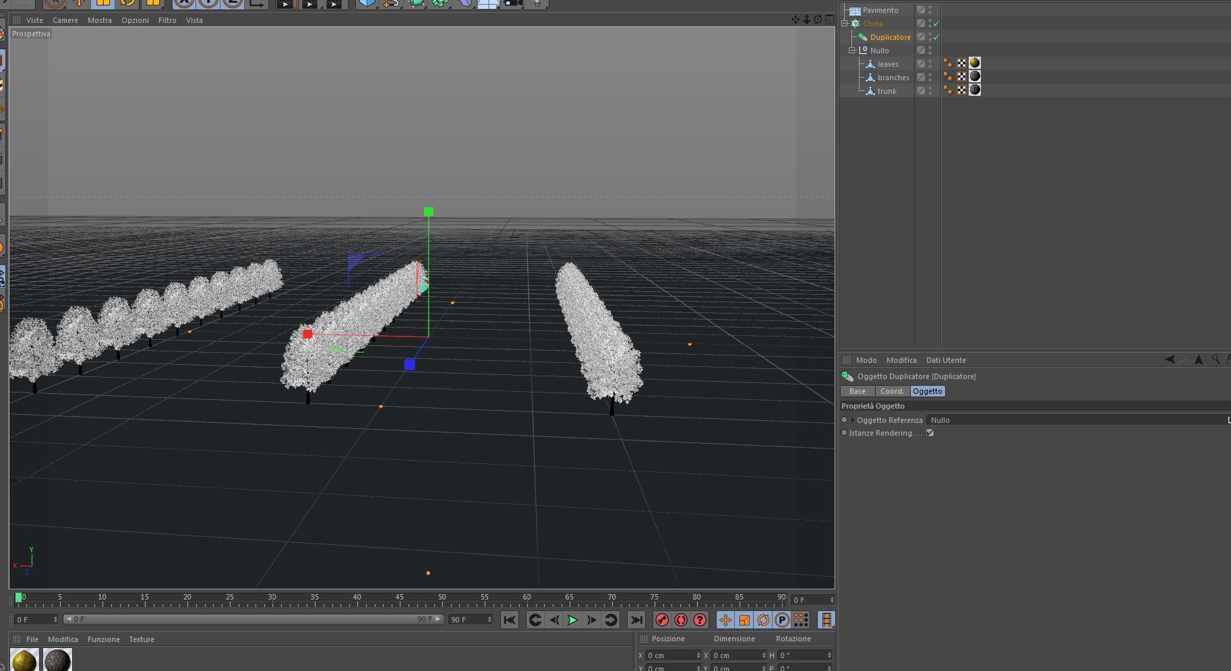
Task: Click the viewport zoom camera icon
Action: point(807,20)
